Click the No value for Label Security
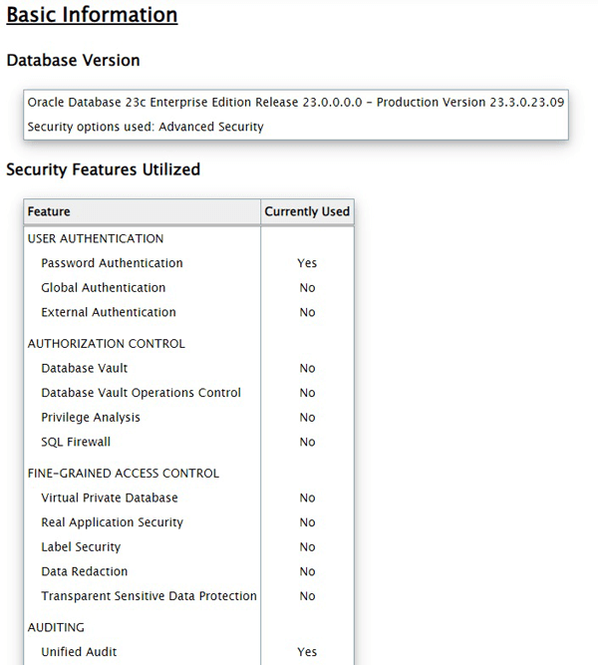The height and width of the screenshot is (665, 598). [307, 547]
